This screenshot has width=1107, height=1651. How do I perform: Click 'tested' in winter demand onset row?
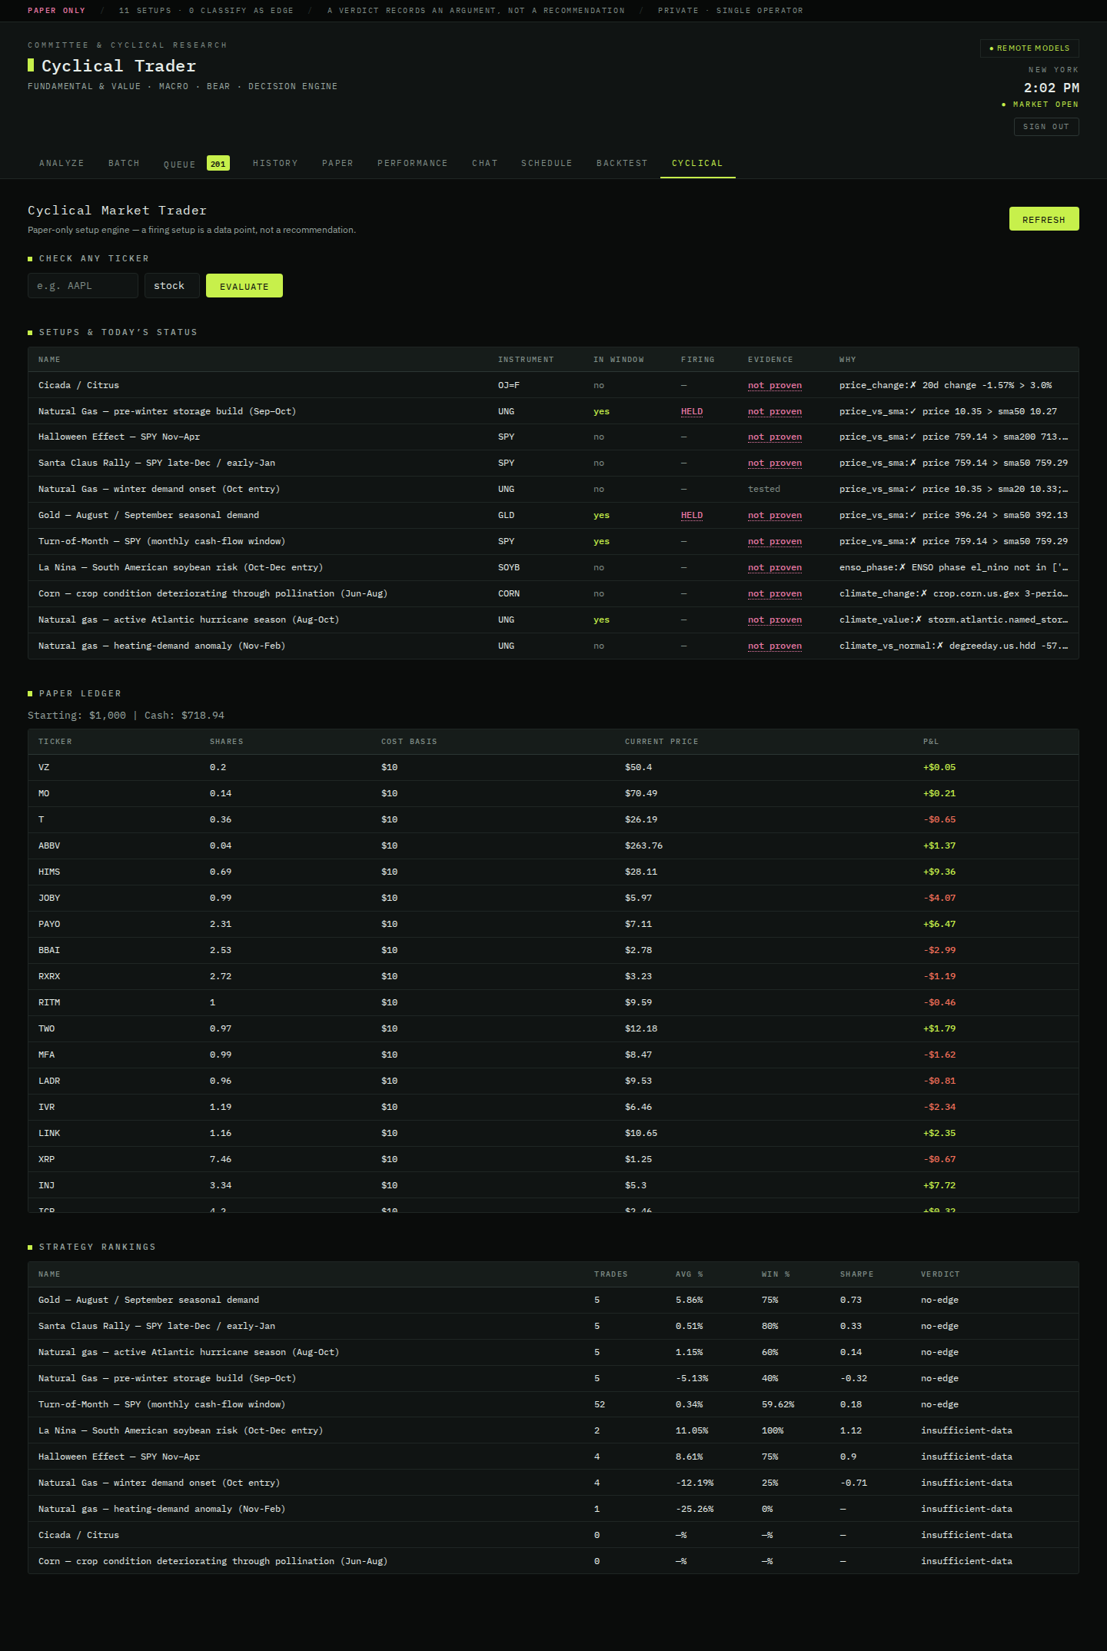click(x=764, y=489)
